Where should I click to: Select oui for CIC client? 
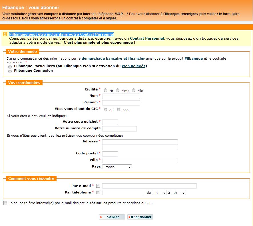tap(105, 110)
